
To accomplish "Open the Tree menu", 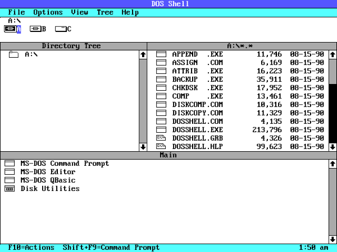I will coord(105,12).
